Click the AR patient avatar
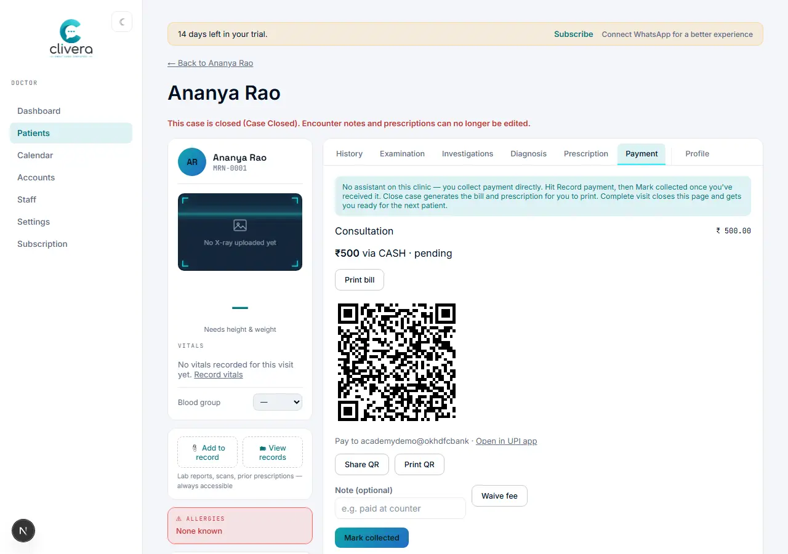Viewport: 788px width, 554px height. pos(192,162)
